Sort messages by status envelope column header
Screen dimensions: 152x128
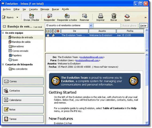click(x=48, y=31)
